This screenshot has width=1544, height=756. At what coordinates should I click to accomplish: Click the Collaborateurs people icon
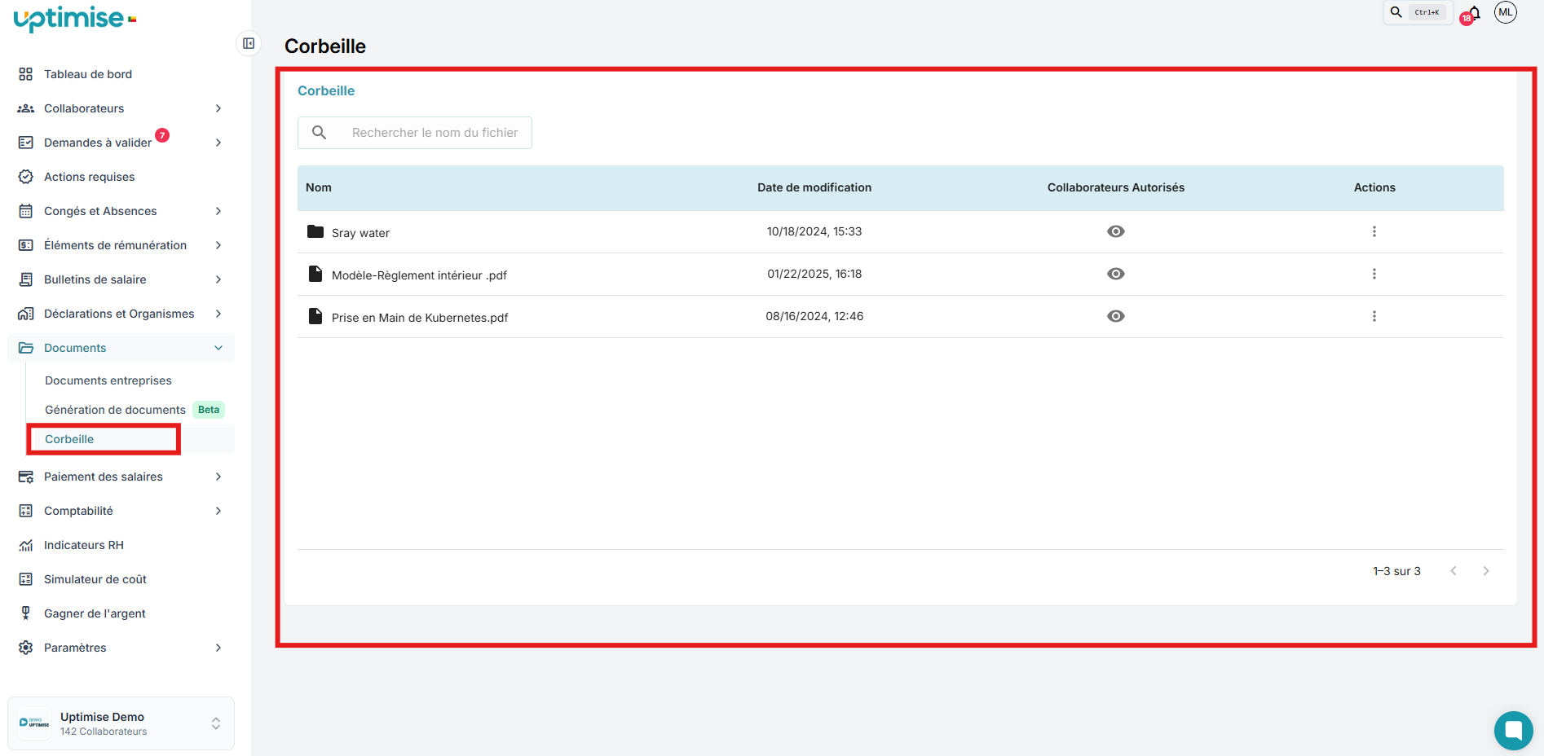coord(26,108)
